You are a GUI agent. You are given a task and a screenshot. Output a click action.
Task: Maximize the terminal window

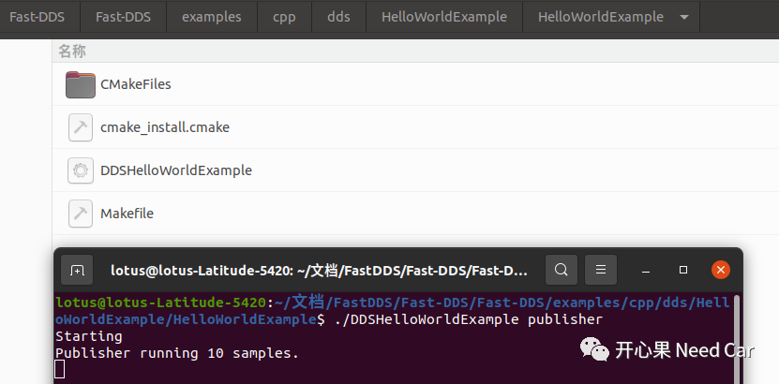(683, 271)
